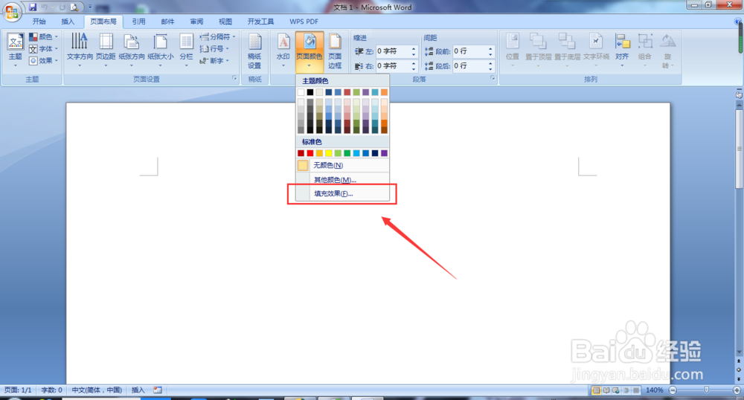Adjust the zoom slider handle
The width and height of the screenshot is (744, 400).
[x=706, y=390]
